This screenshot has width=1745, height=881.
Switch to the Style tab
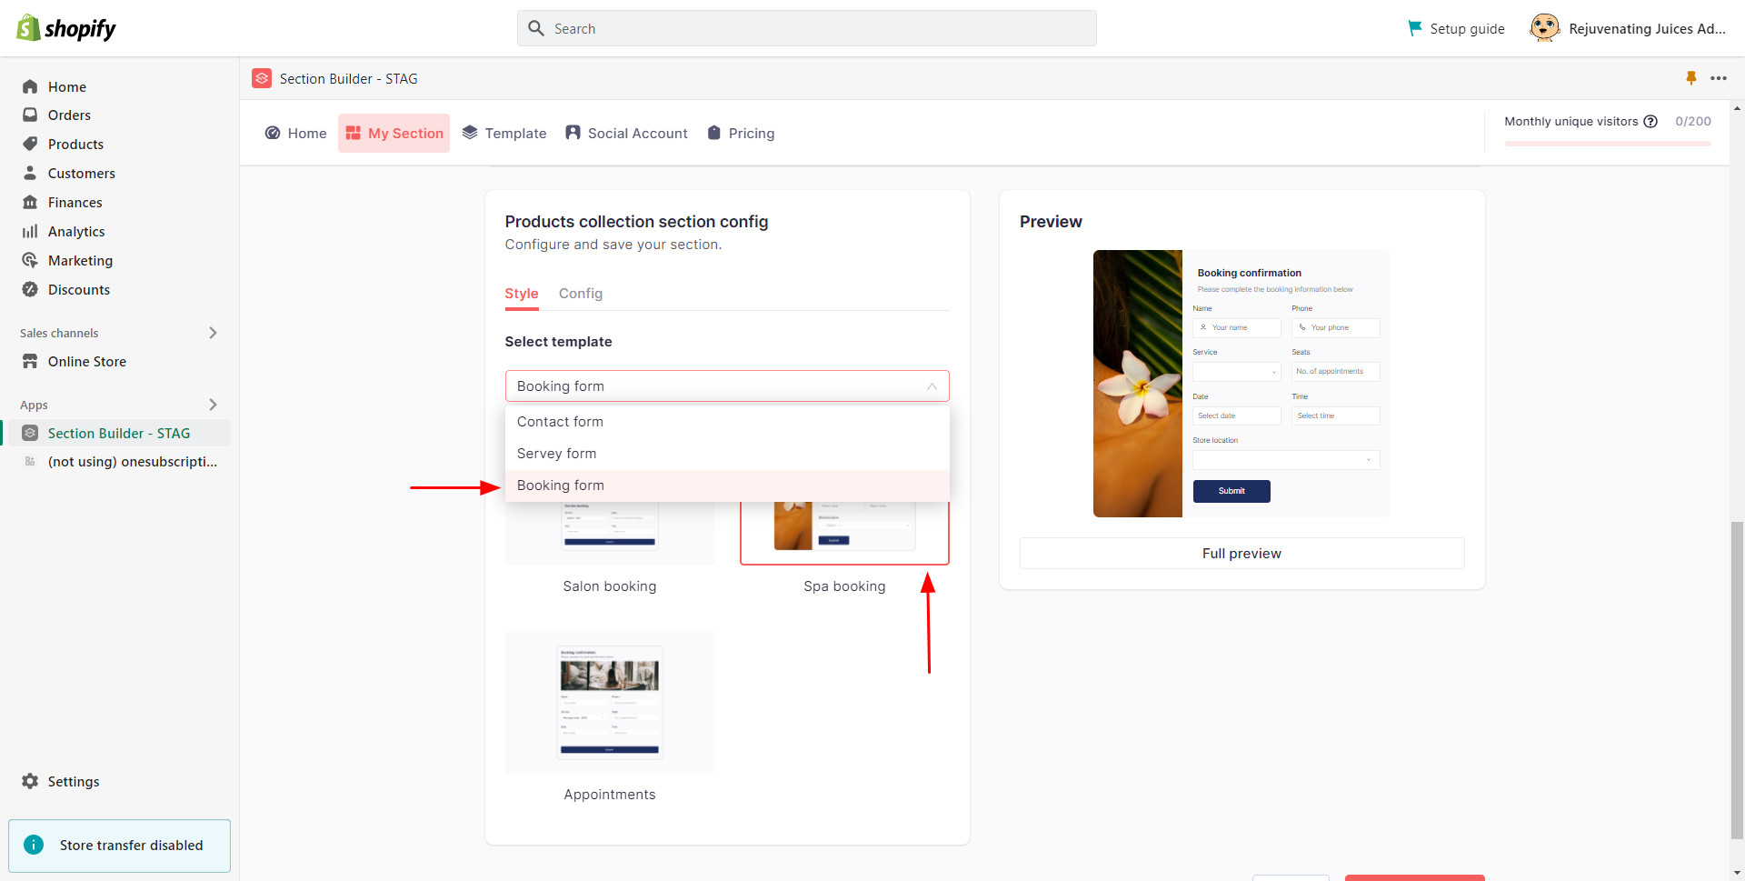(x=522, y=294)
